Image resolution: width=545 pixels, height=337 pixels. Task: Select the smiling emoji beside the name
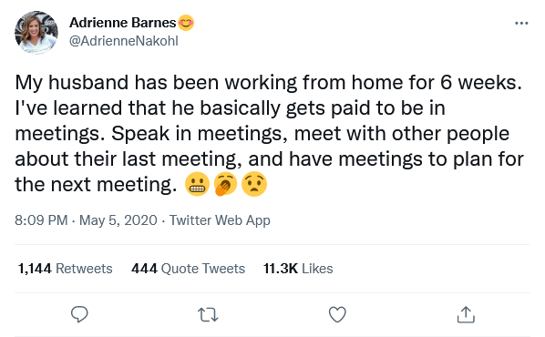186,23
